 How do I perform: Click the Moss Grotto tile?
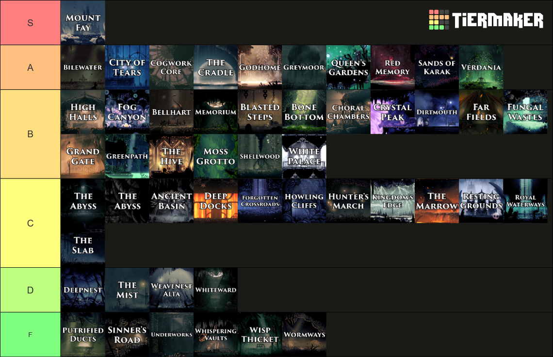215,156
